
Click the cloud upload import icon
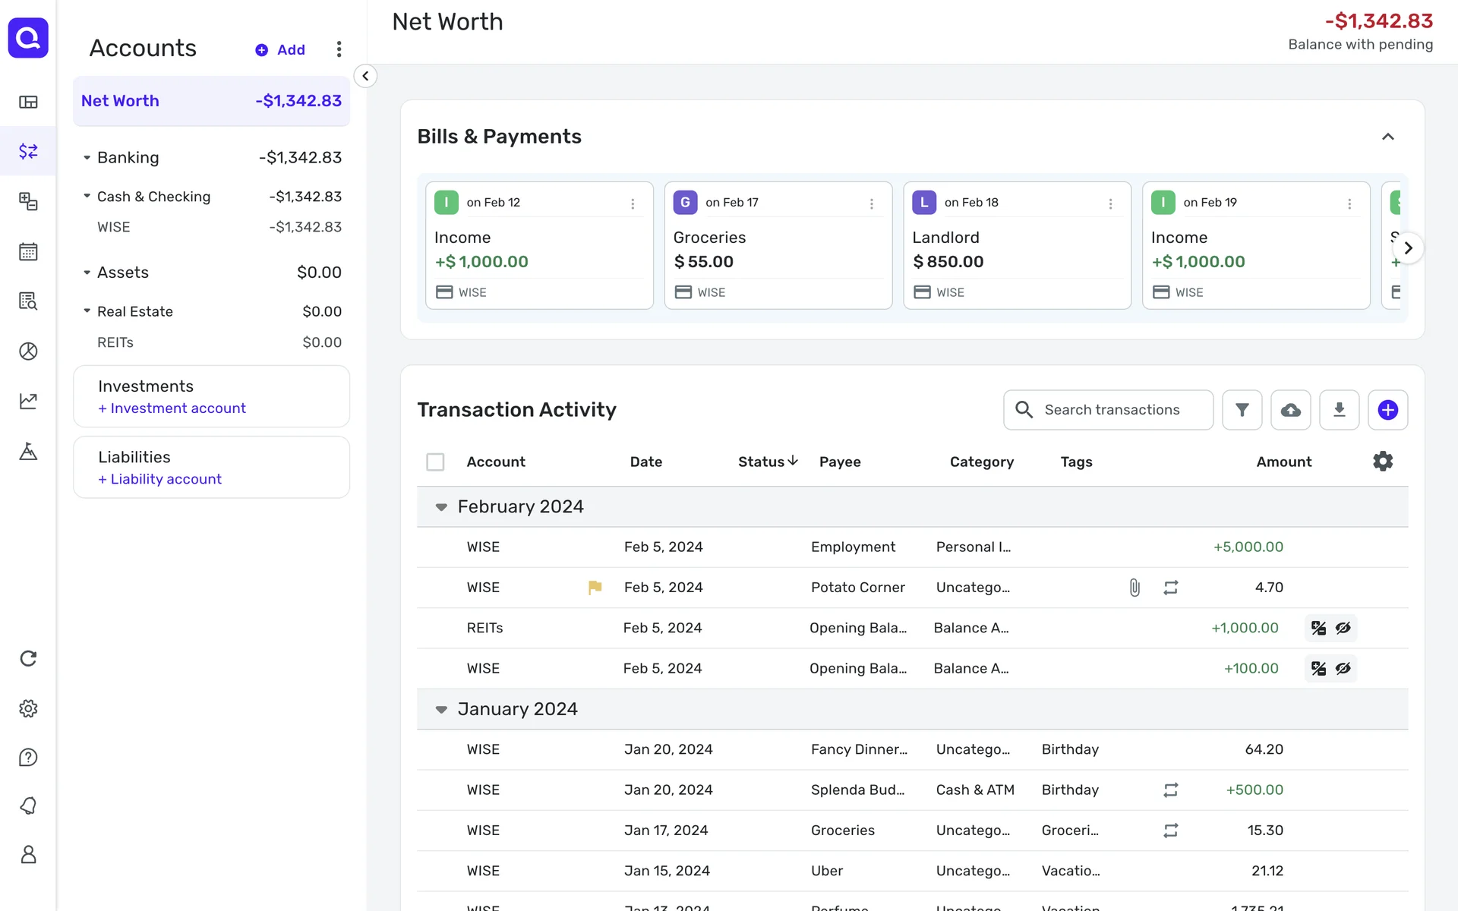pos(1290,410)
